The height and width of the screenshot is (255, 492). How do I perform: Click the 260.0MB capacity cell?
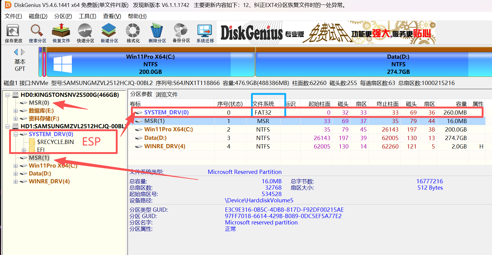[455, 113]
